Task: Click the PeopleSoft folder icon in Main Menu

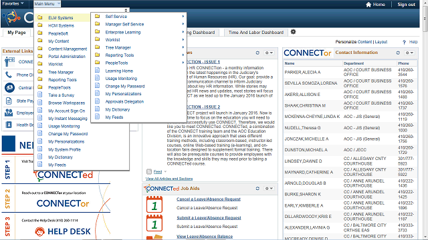Action: (x=40, y=33)
